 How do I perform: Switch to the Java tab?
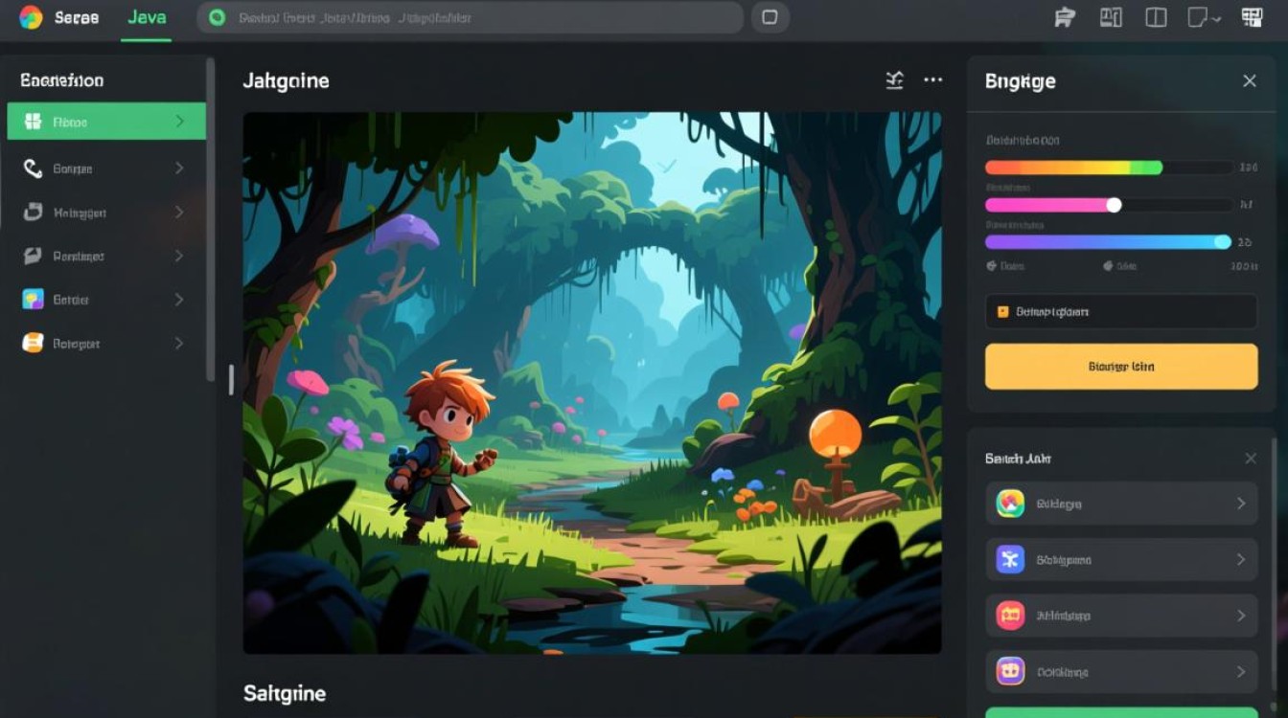point(147,17)
